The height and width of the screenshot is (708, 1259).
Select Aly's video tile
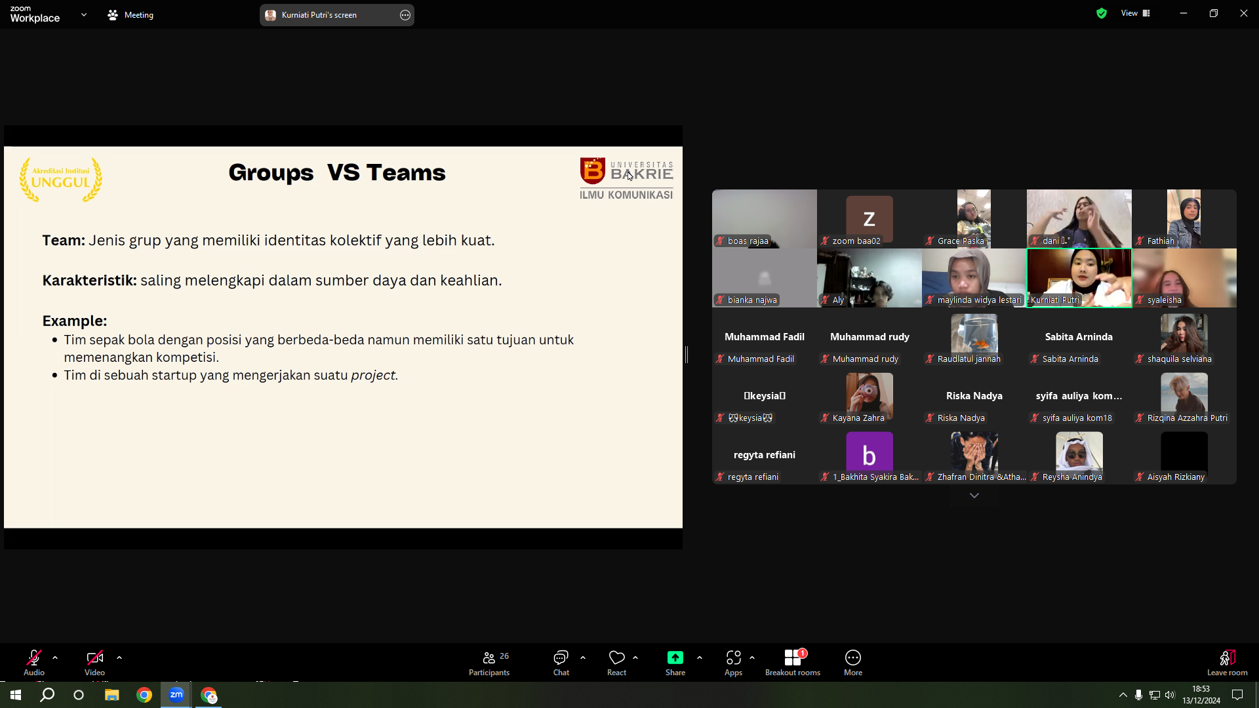869,278
